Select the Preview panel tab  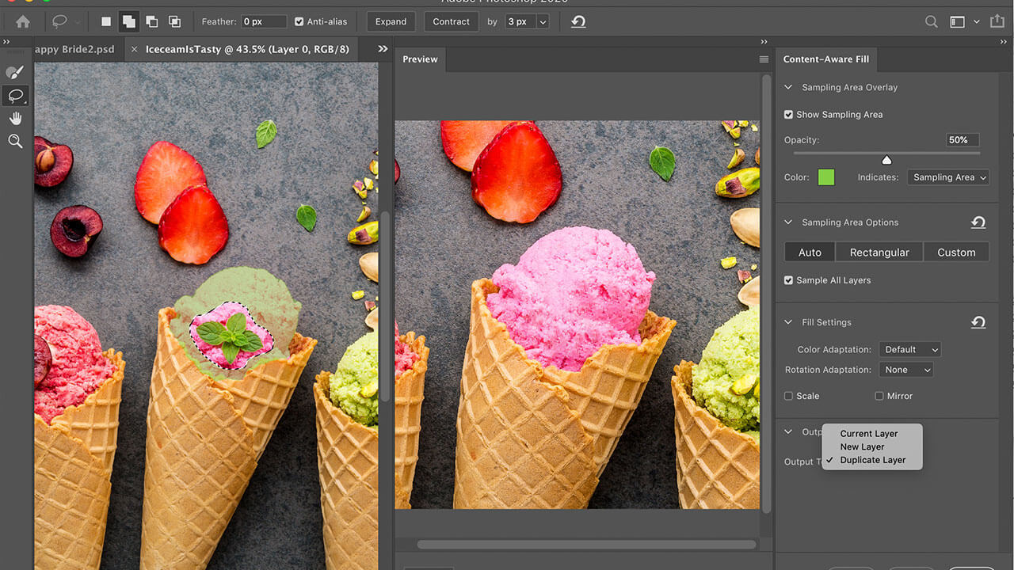(420, 59)
